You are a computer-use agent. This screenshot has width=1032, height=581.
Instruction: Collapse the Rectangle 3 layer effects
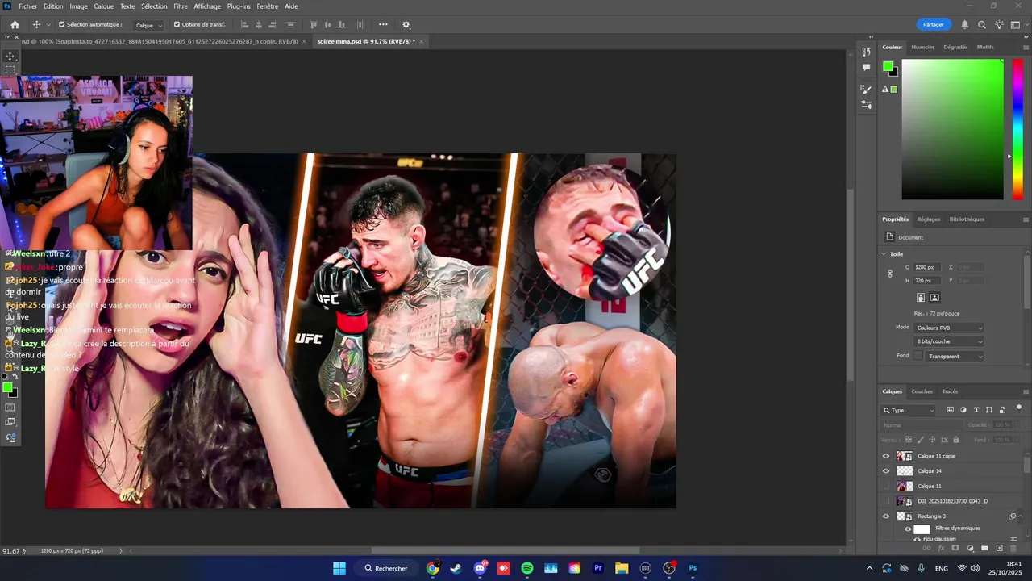tap(1021, 516)
